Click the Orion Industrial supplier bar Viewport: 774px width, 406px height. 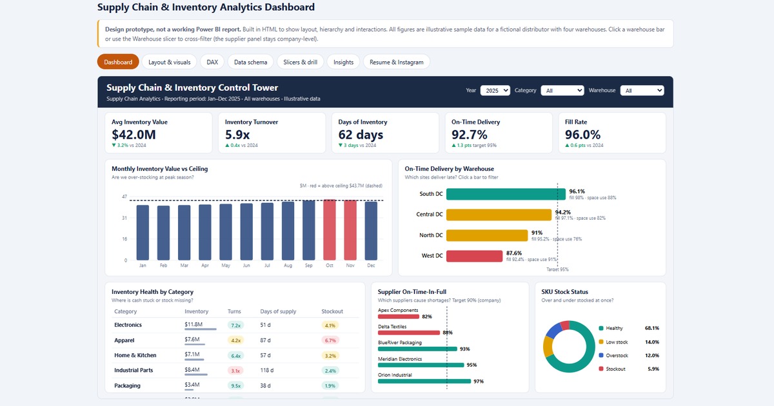tap(424, 381)
